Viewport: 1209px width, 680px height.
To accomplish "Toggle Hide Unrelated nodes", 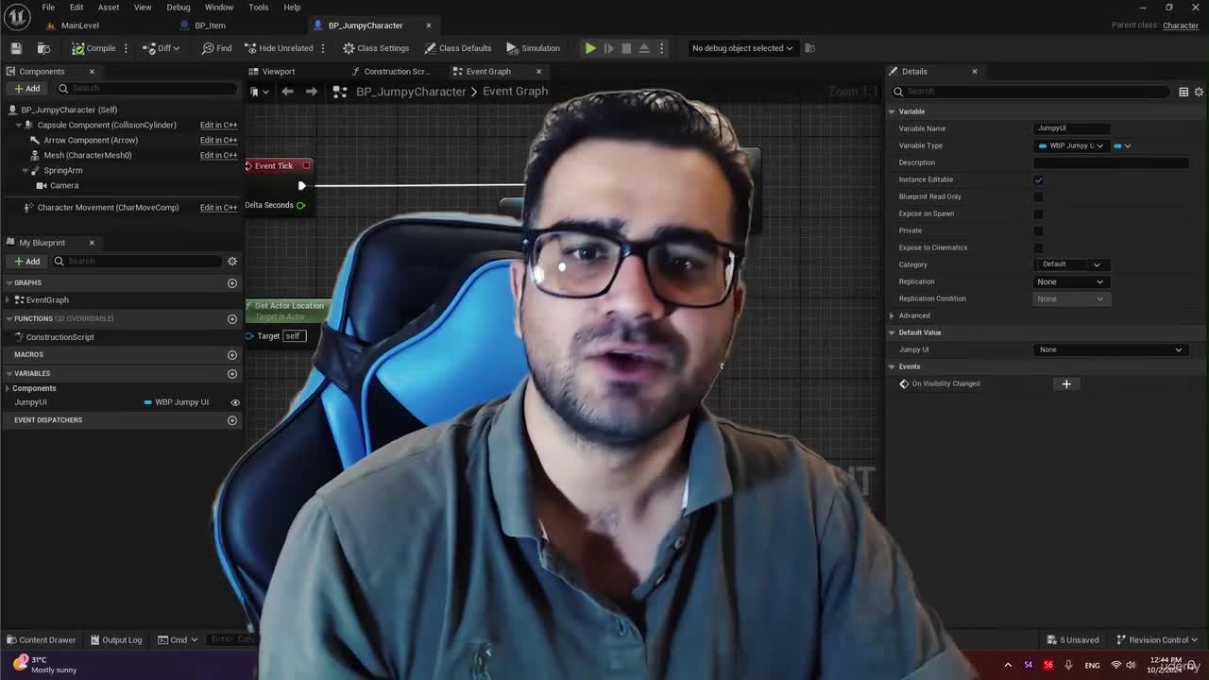I will pyautogui.click(x=279, y=48).
